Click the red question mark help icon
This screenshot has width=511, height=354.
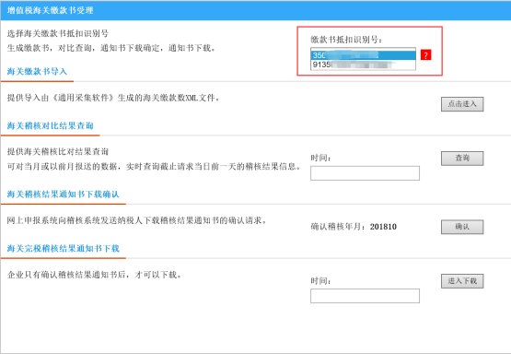(425, 54)
